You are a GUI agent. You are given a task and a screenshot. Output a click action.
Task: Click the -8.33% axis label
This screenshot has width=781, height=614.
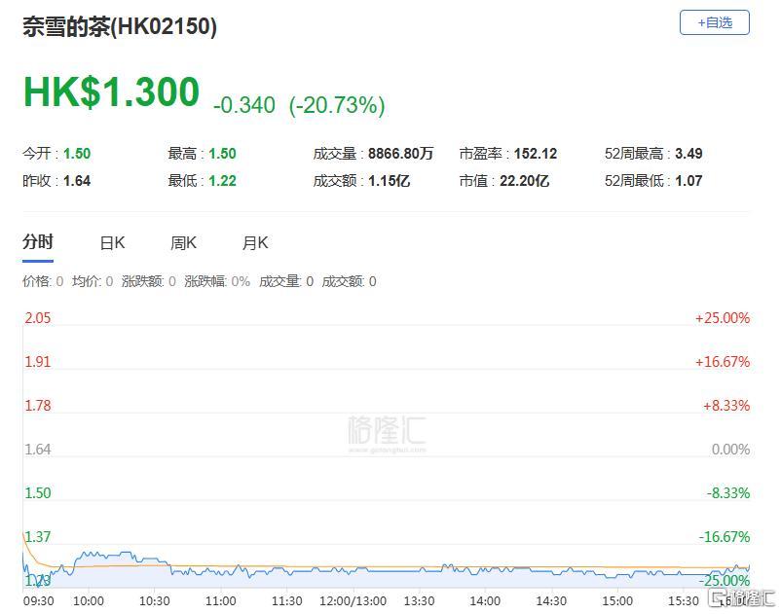click(728, 493)
